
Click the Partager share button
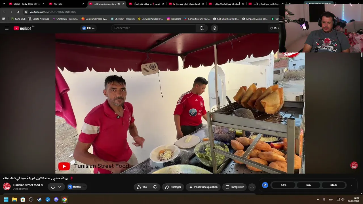(x=173, y=187)
